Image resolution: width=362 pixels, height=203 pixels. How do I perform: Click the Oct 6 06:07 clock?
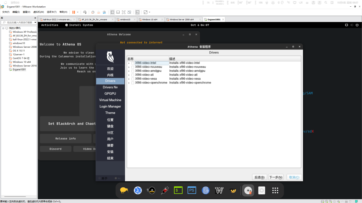pyautogui.click(x=200, y=25)
